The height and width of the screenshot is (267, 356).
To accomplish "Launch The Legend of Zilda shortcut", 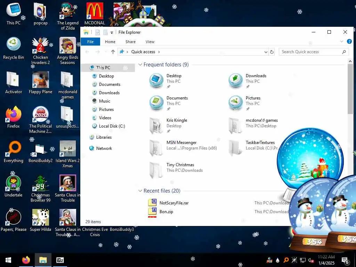I will coord(68,16).
